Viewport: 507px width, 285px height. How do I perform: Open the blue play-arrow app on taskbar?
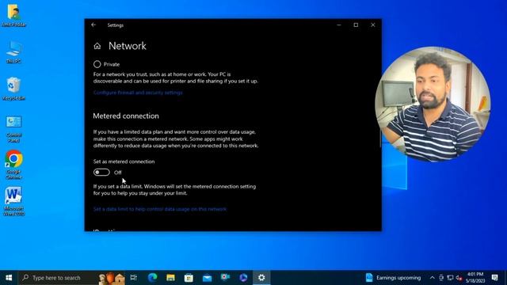point(243,278)
